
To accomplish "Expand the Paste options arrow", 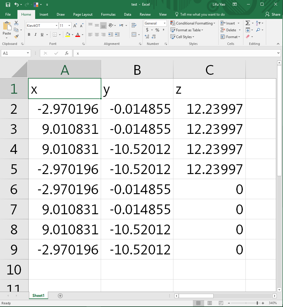I will pos(7,38).
